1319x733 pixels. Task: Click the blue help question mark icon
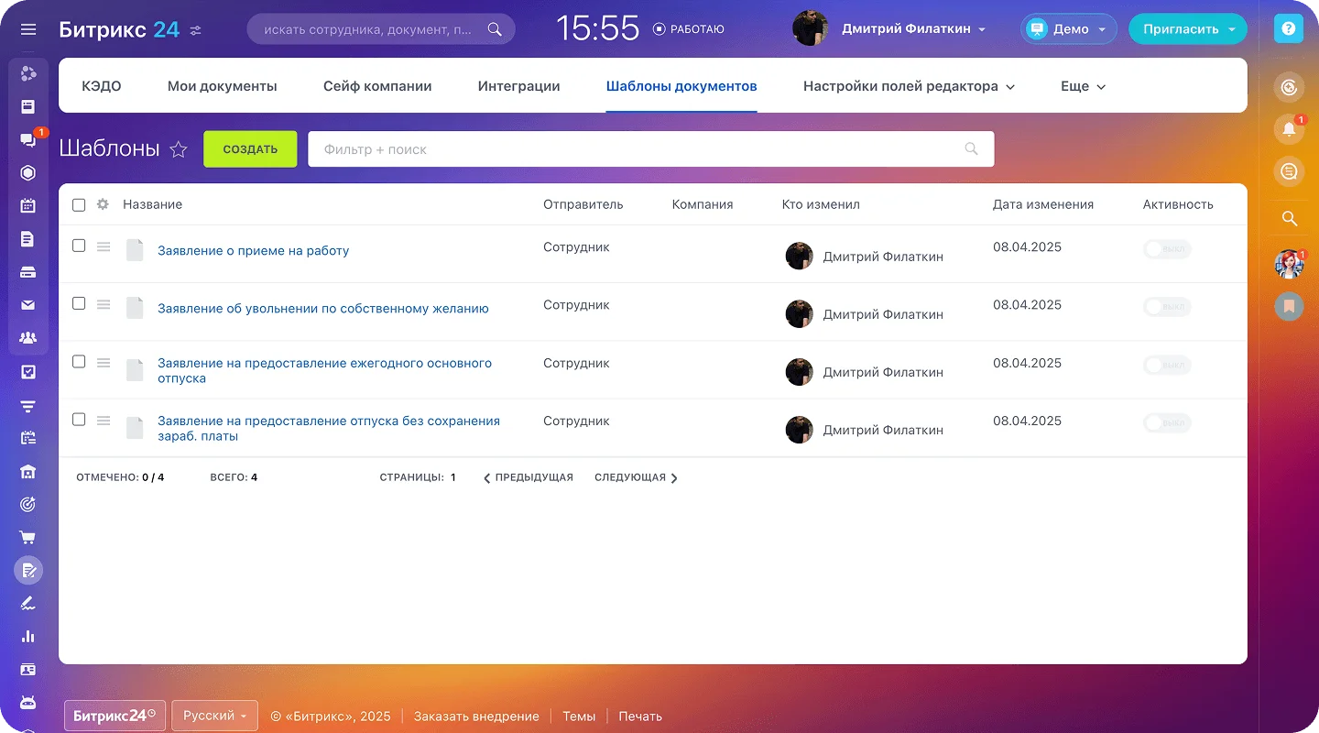coord(1289,29)
